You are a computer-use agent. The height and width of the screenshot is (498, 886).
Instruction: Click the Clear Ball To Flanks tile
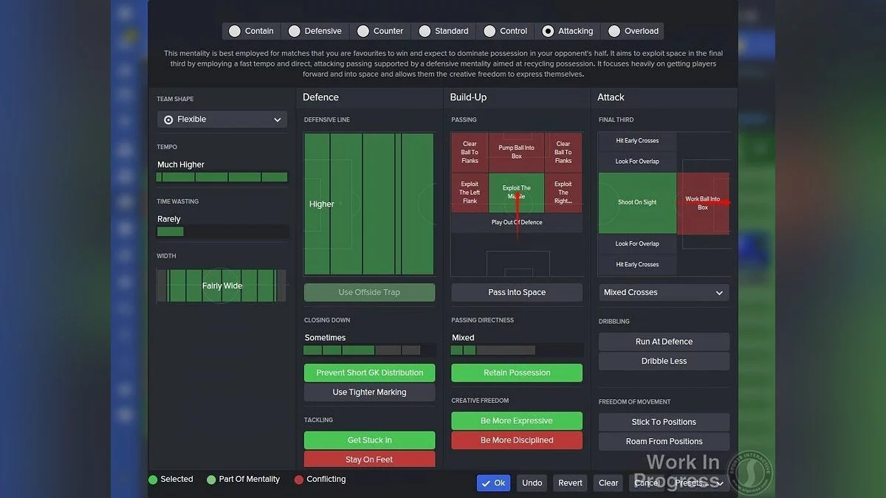pos(470,151)
